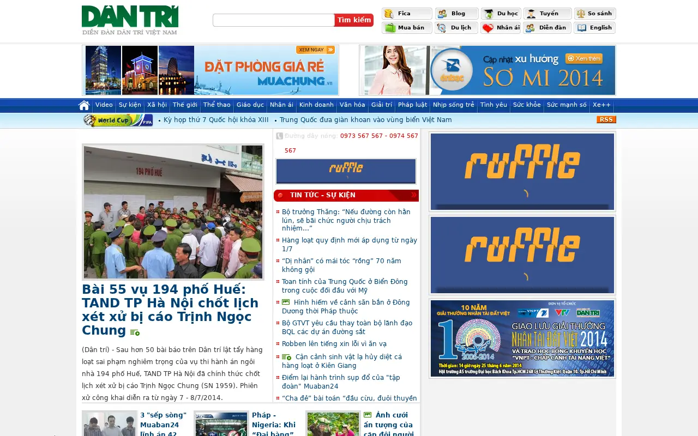Image resolution: width=698 pixels, height=436 pixels.
Task: Select Sức mạnh số in the navigation
Action: [x=567, y=105]
